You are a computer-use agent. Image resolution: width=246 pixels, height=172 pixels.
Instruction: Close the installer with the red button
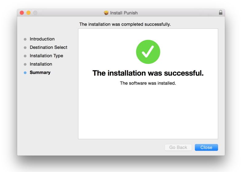point(22,13)
